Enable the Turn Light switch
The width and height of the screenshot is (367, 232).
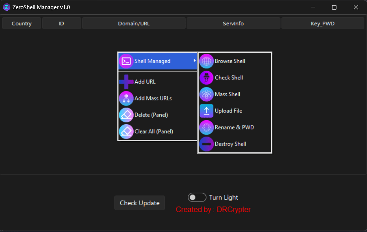[197, 197]
